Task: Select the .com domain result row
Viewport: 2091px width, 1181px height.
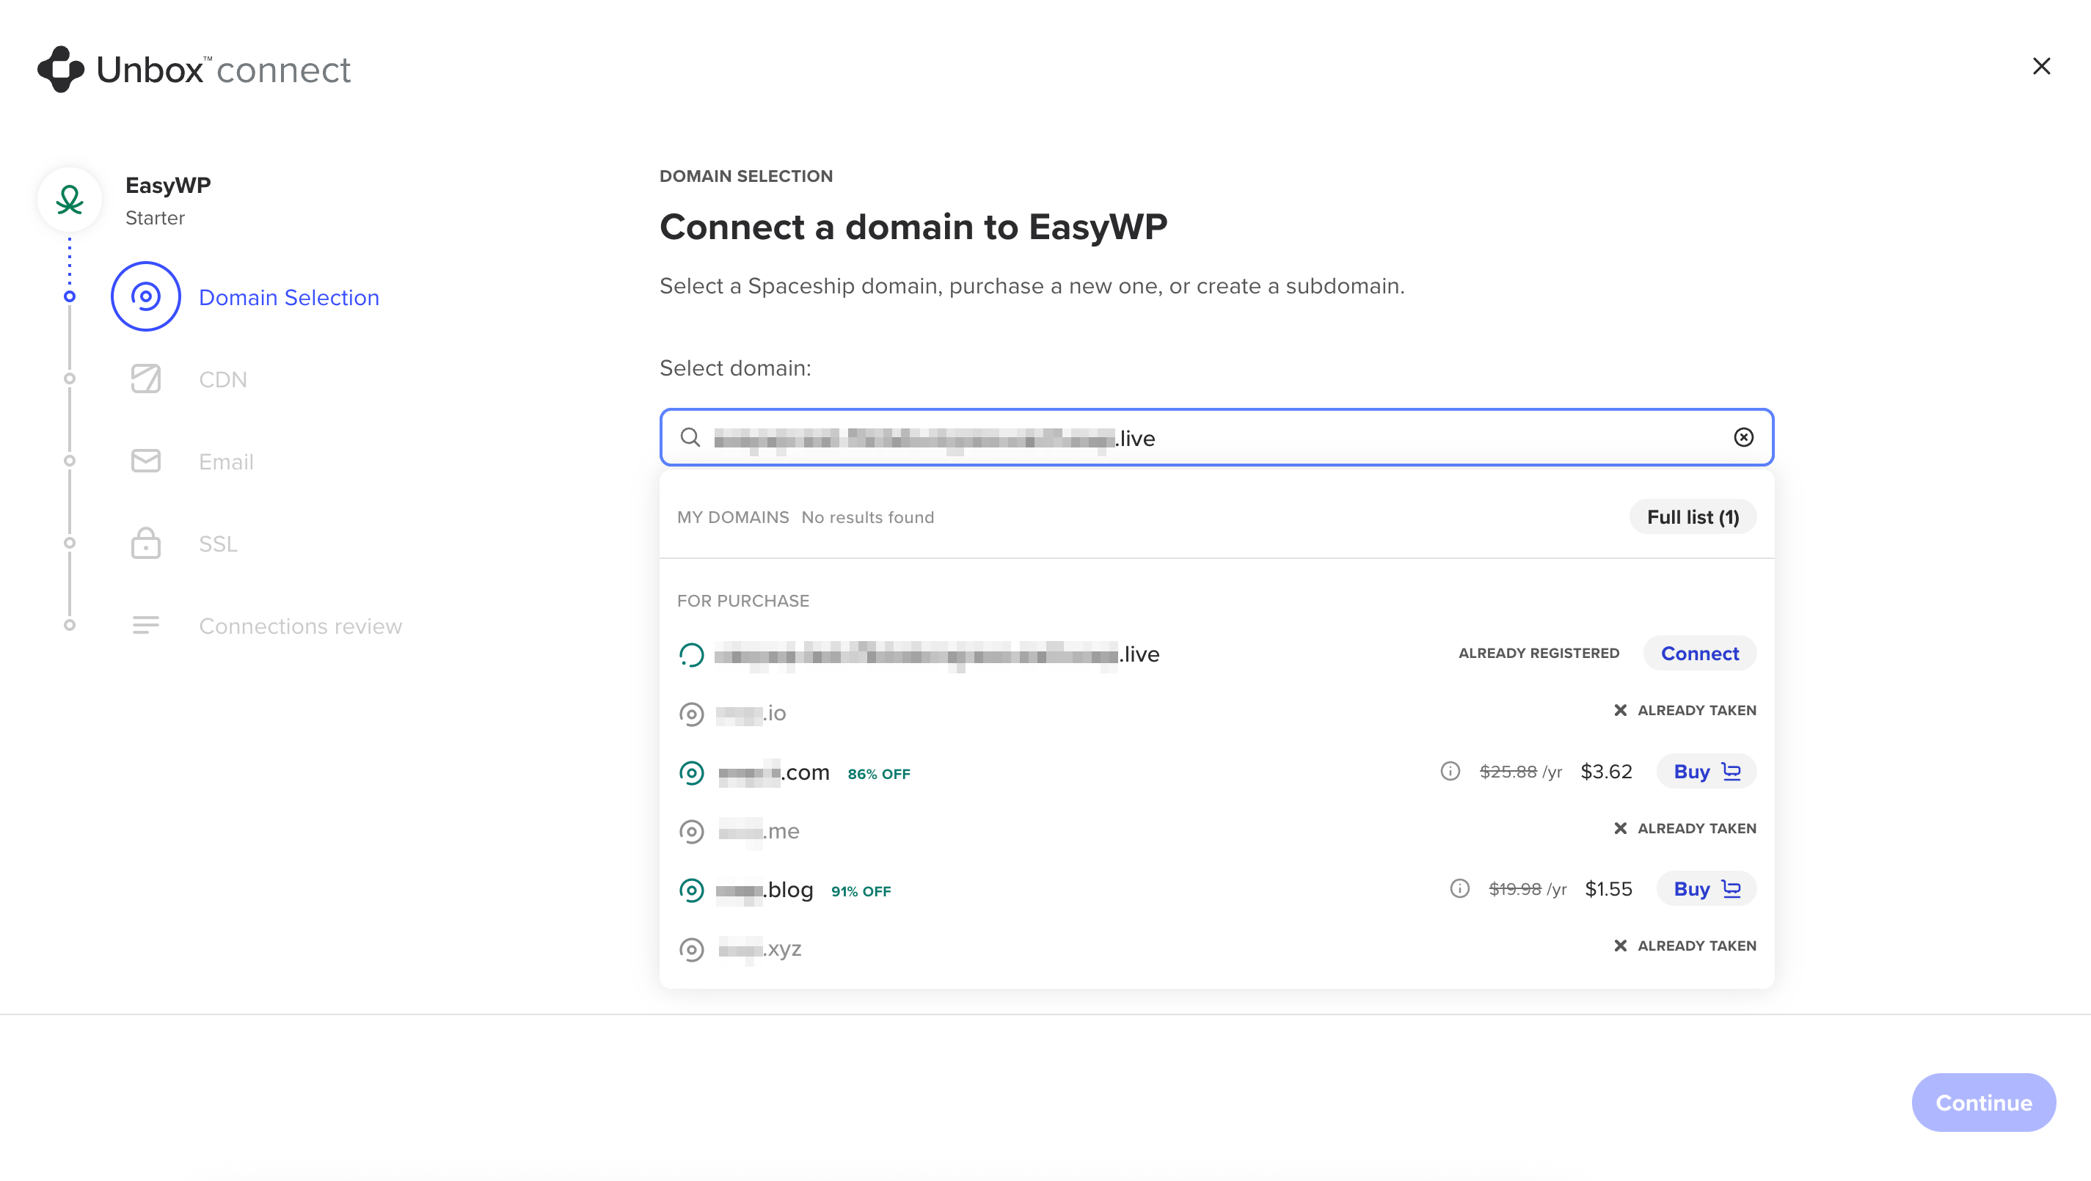Action: [x=1216, y=771]
